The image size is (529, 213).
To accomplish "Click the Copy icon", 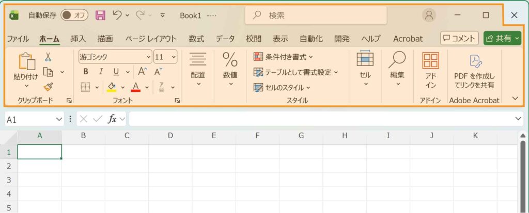I will coord(48,72).
